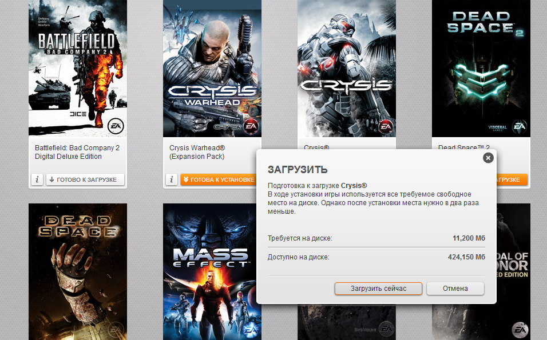Image resolution: width=547 pixels, height=340 pixels.
Task: Close the Загрузить dialog with X icon
Action: click(488, 158)
